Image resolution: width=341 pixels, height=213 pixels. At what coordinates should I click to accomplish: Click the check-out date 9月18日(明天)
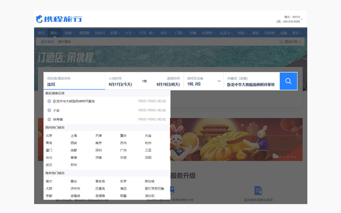click(x=168, y=84)
